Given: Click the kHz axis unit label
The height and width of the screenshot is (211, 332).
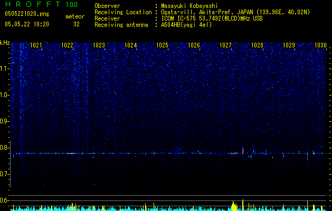Looking at the screenshot, I should (5, 43).
